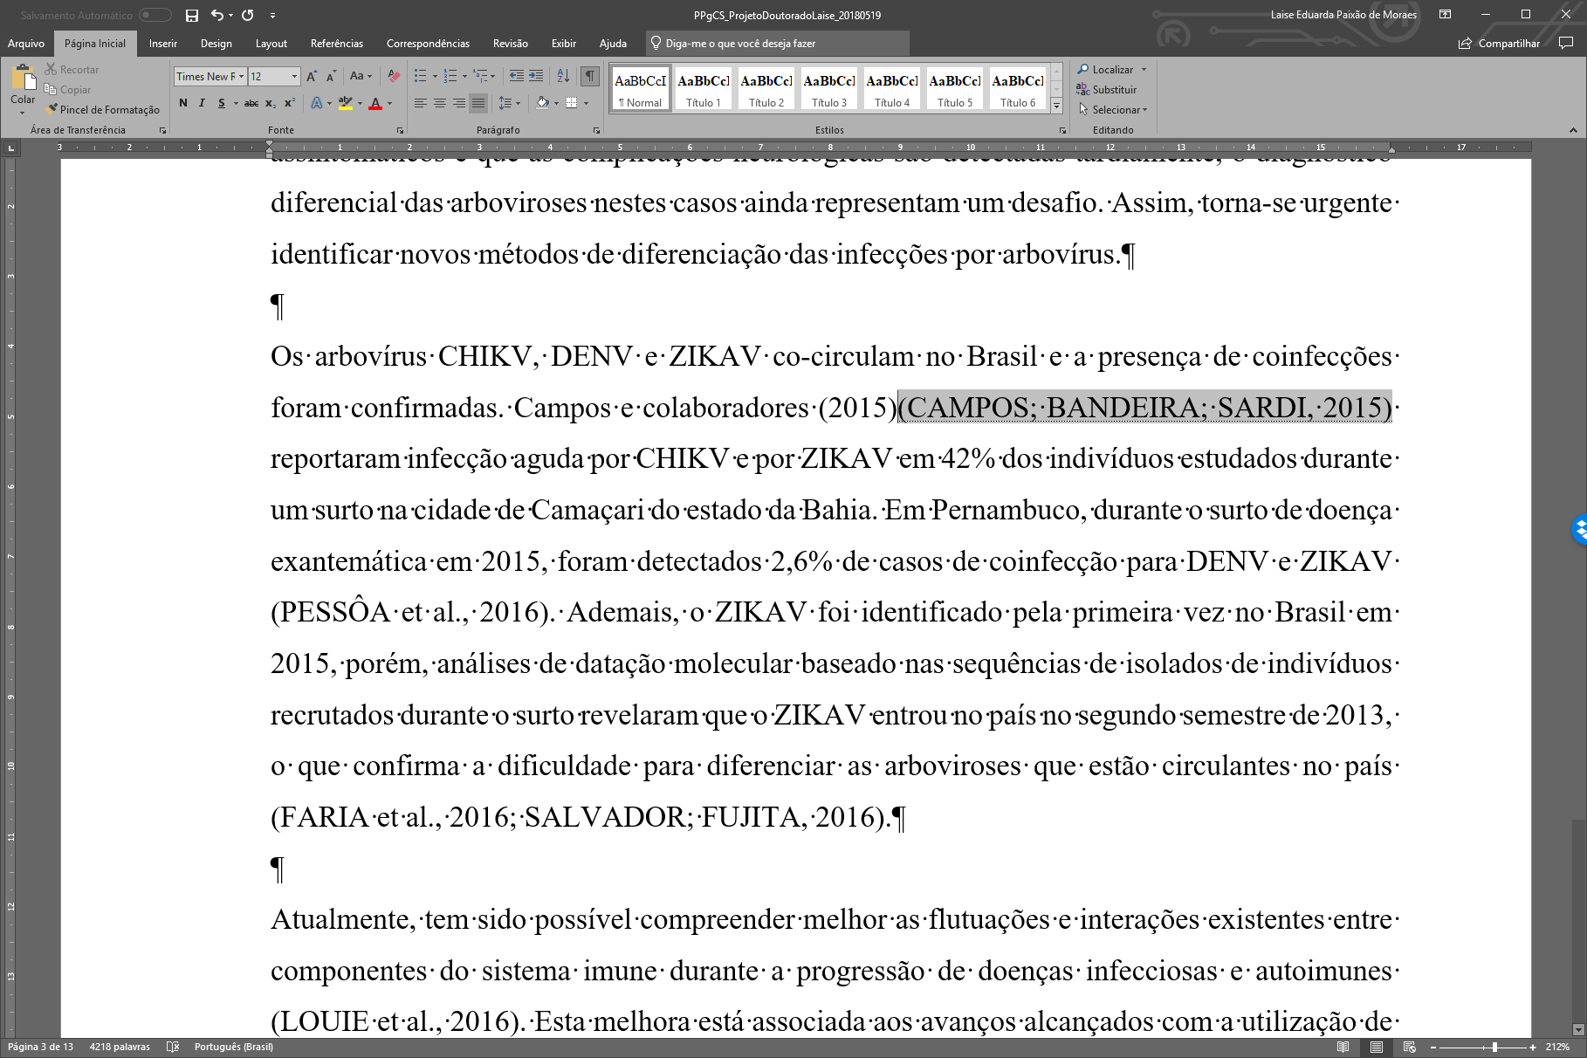
Task: Switch to Read Mode view in the status bar
Action: 1343,1047
